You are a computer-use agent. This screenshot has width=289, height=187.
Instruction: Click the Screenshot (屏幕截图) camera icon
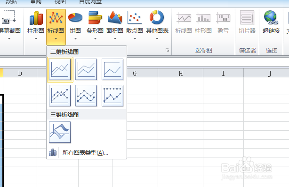coord(8,17)
